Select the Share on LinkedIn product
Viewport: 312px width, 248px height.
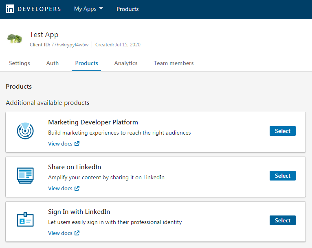pyautogui.click(x=283, y=176)
